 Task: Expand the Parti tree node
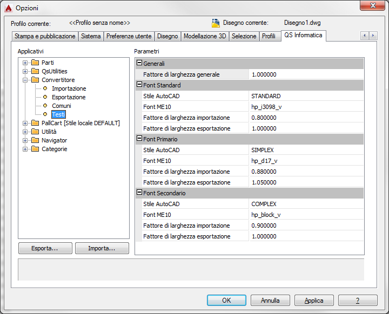25,63
